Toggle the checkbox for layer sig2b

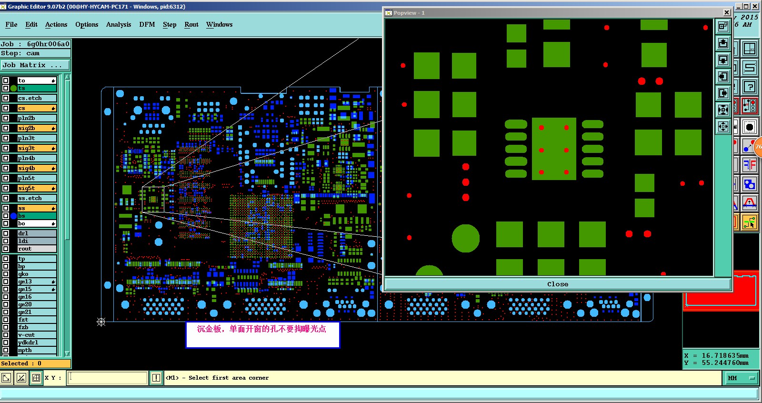[x=6, y=128]
